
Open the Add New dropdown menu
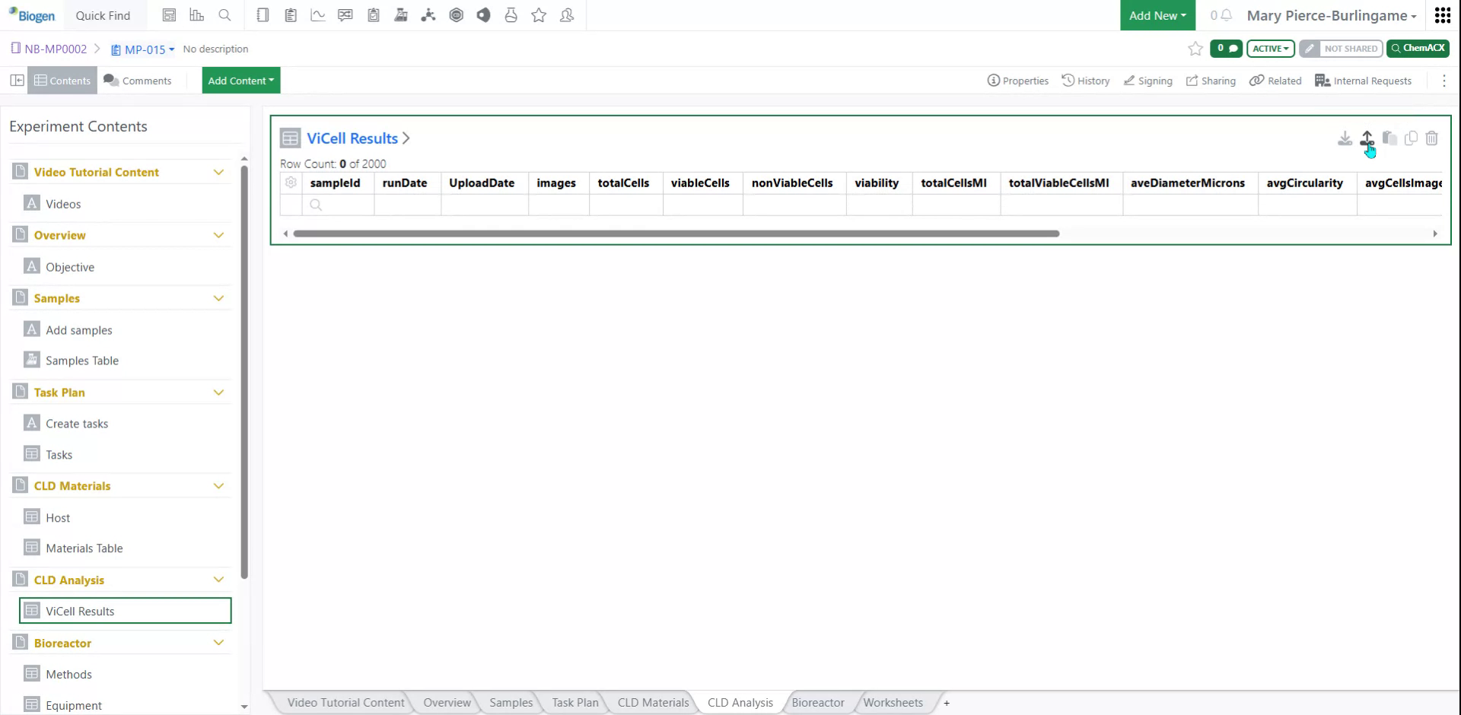click(1157, 15)
